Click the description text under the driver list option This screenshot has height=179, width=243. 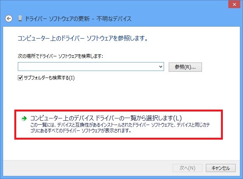[x=116, y=128]
